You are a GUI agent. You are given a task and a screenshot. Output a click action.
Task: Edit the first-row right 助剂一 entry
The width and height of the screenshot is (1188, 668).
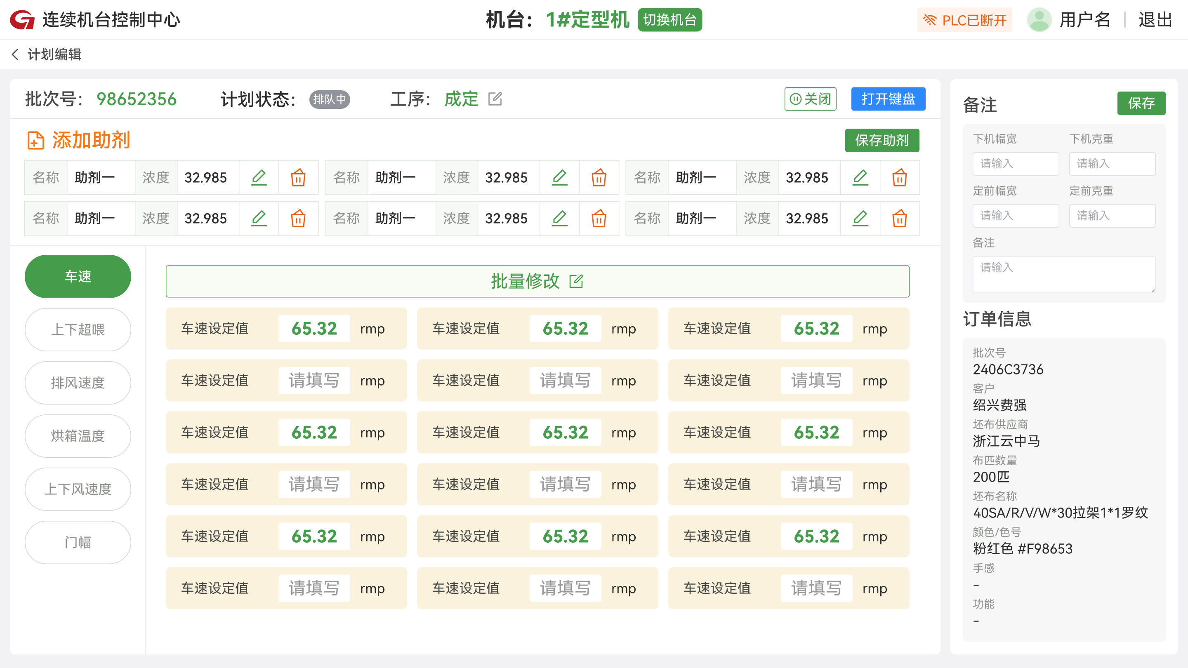point(860,177)
